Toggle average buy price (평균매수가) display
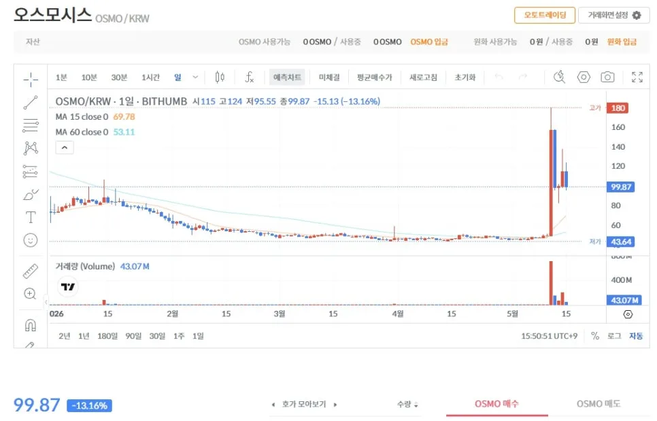Image resolution: width=657 pixels, height=421 pixels. pos(374,78)
